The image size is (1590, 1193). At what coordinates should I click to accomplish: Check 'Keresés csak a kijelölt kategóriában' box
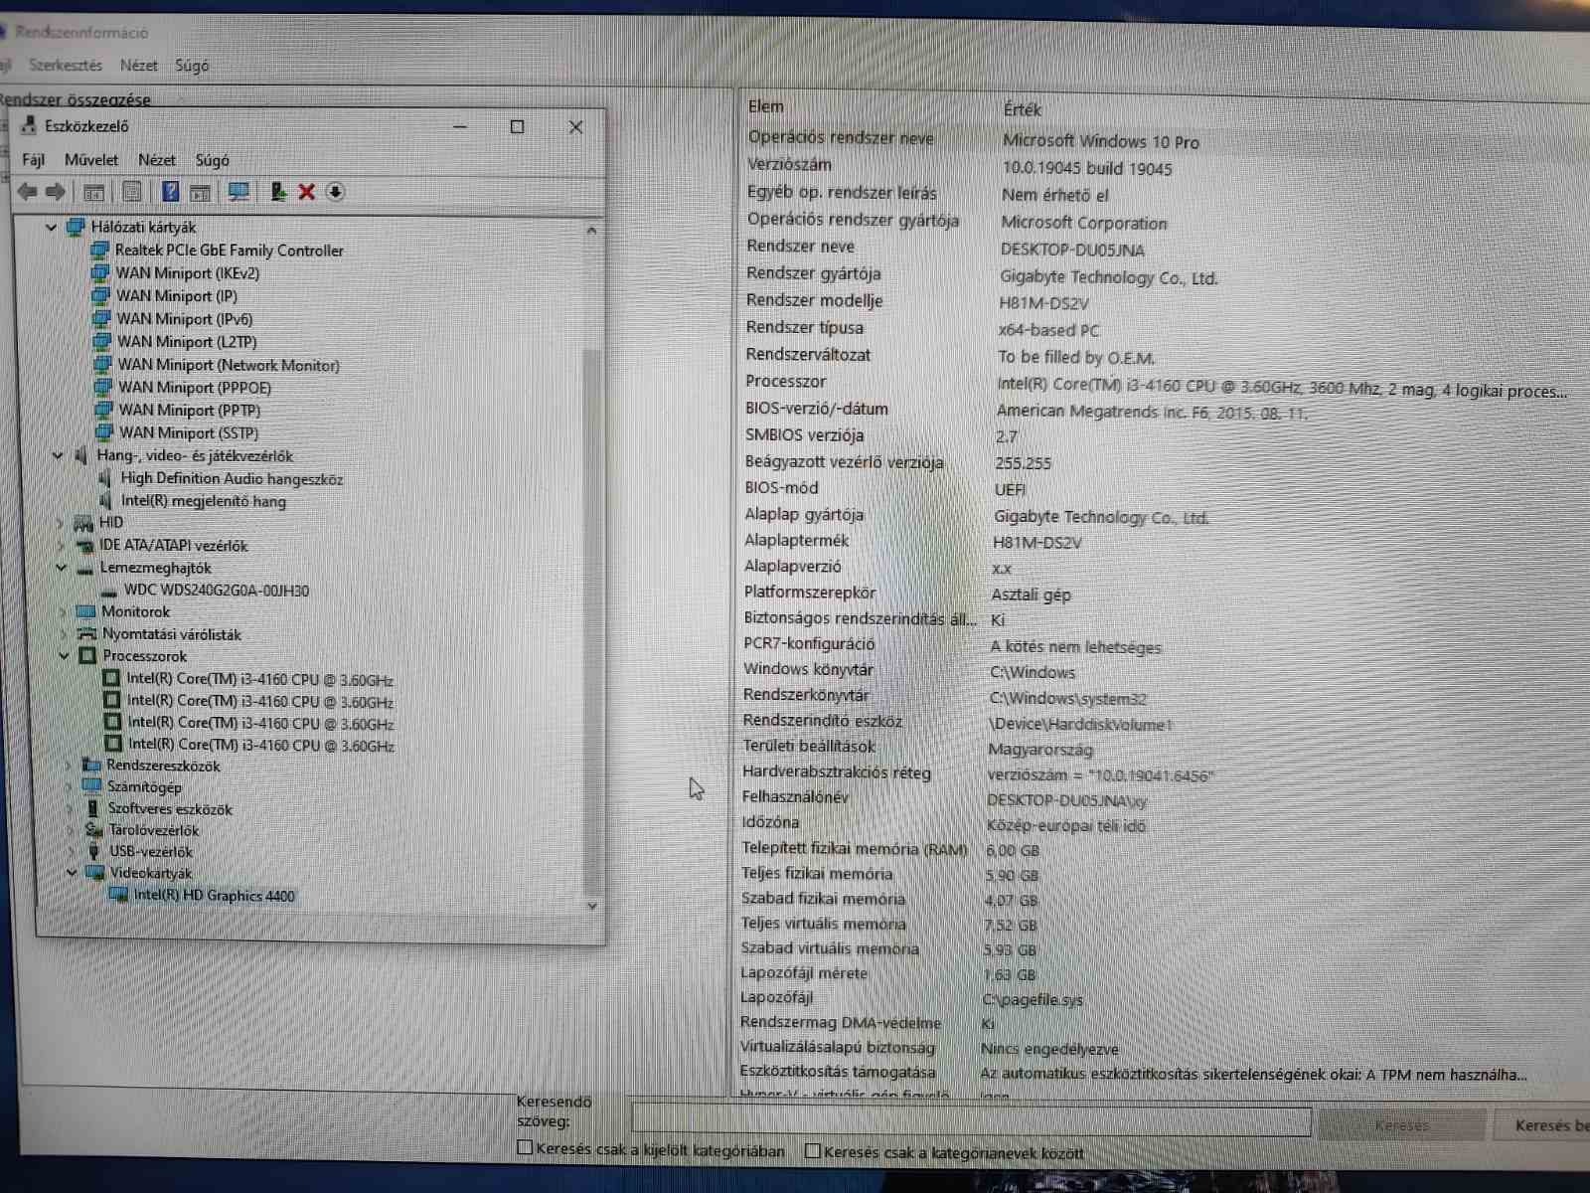(x=526, y=1148)
